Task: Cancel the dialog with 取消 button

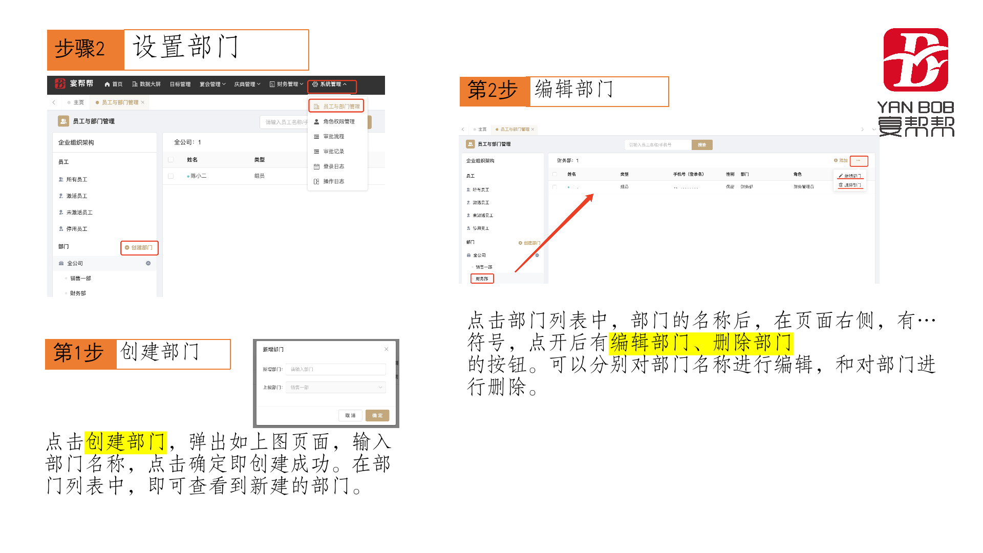Action: (x=350, y=416)
